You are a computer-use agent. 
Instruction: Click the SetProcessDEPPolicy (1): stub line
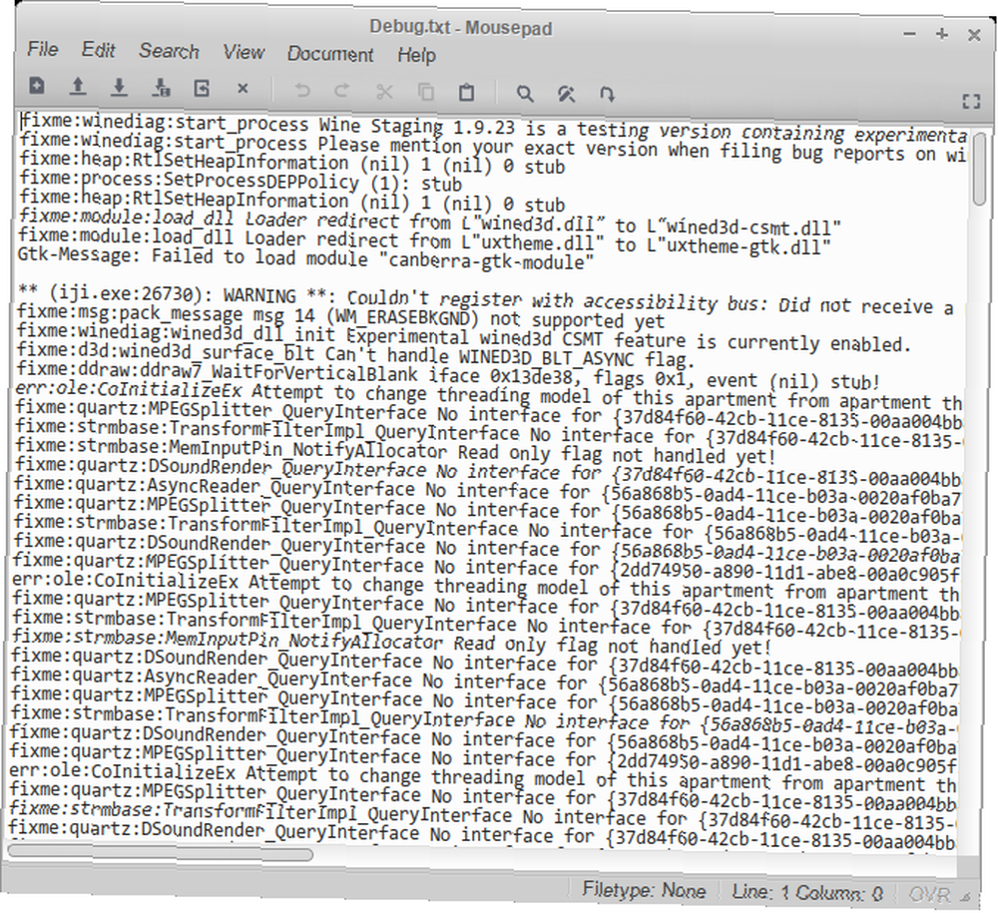[240, 183]
